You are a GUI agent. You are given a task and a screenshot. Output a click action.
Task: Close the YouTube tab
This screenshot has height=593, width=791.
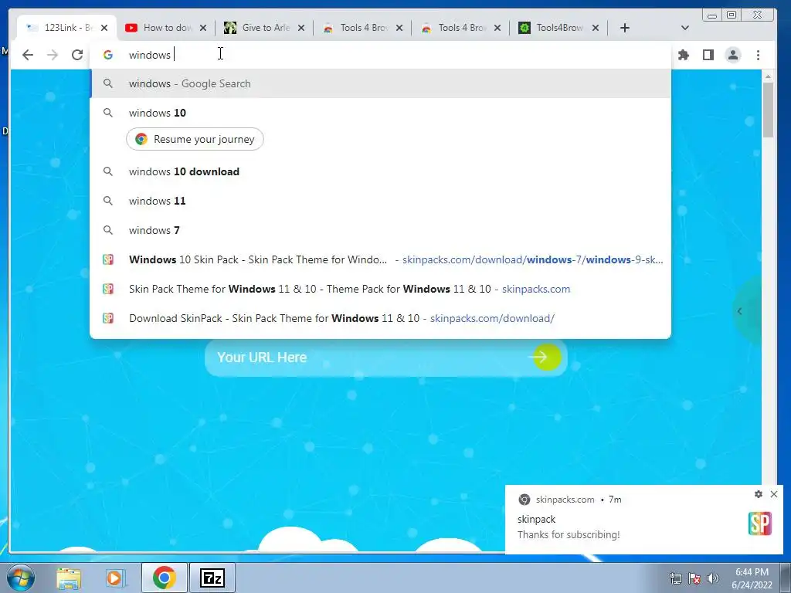[x=203, y=28]
